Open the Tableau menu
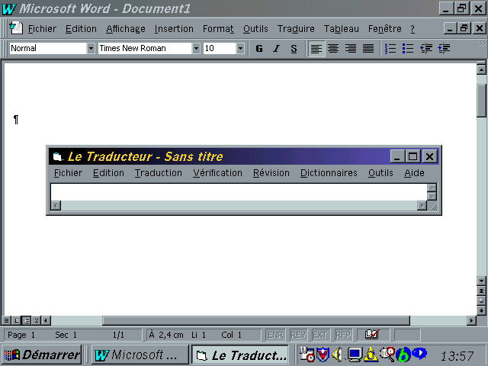488x366 pixels. pos(341,29)
